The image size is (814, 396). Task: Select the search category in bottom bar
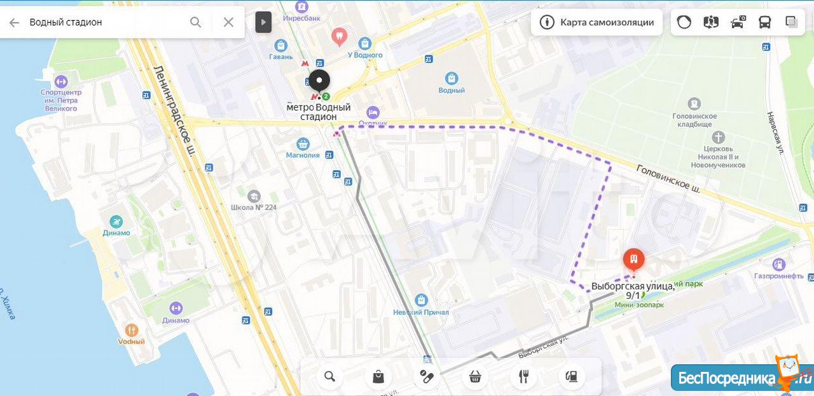329,377
